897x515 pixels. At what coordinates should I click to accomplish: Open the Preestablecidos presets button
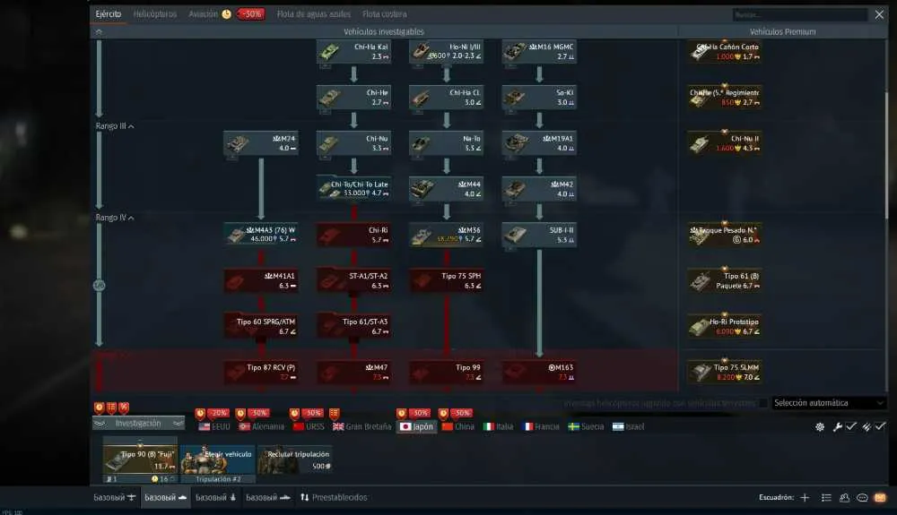click(x=334, y=497)
